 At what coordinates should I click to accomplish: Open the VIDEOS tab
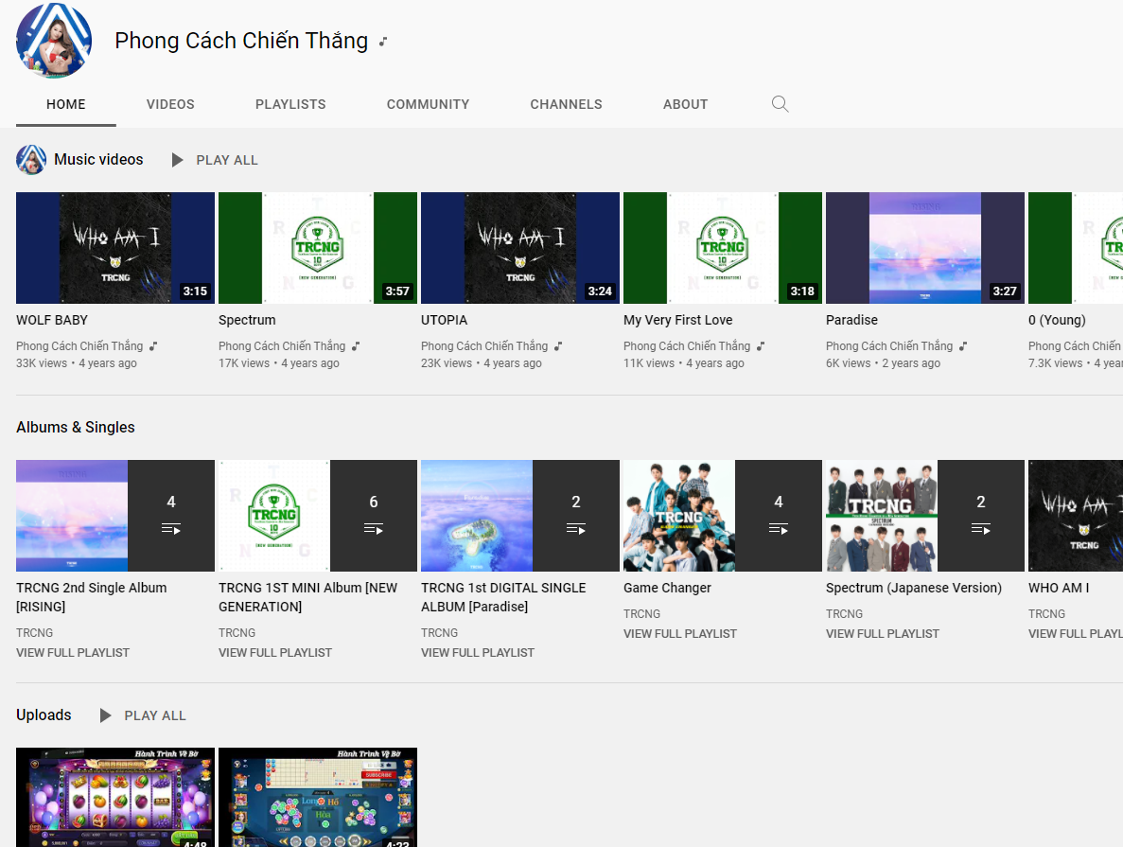(x=170, y=105)
